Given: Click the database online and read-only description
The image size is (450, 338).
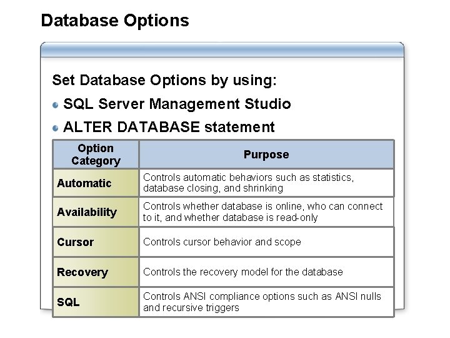Looking at the screenshot, I should [x=266, y=212].
